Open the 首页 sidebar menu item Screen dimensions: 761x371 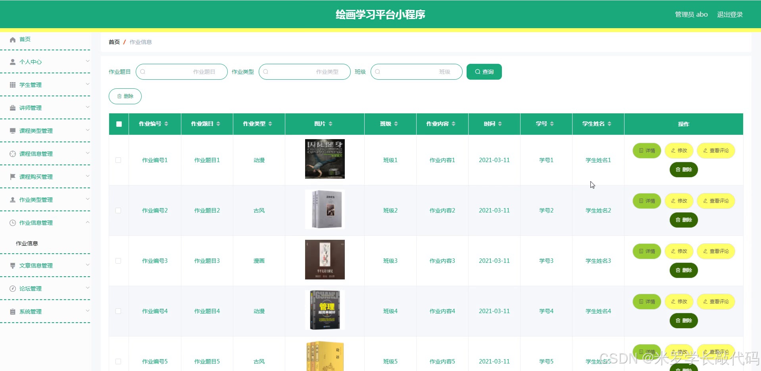click(45, 40)
